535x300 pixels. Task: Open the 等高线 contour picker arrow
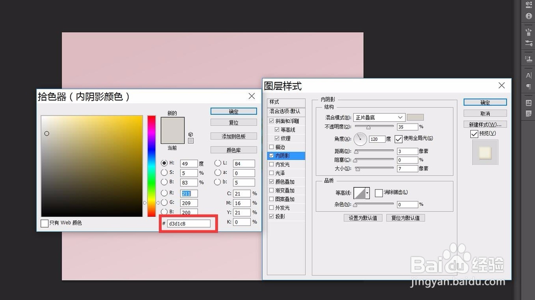coord(368,193)
